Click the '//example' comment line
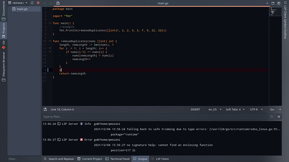 pyautogui.click(x=67, y=27)
